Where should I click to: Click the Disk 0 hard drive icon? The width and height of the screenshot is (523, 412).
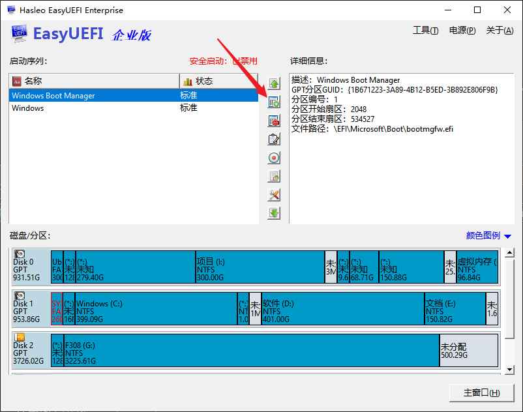(20, 254)
